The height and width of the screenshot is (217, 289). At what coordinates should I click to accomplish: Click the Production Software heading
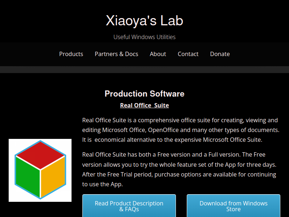[x=144, y=94]
